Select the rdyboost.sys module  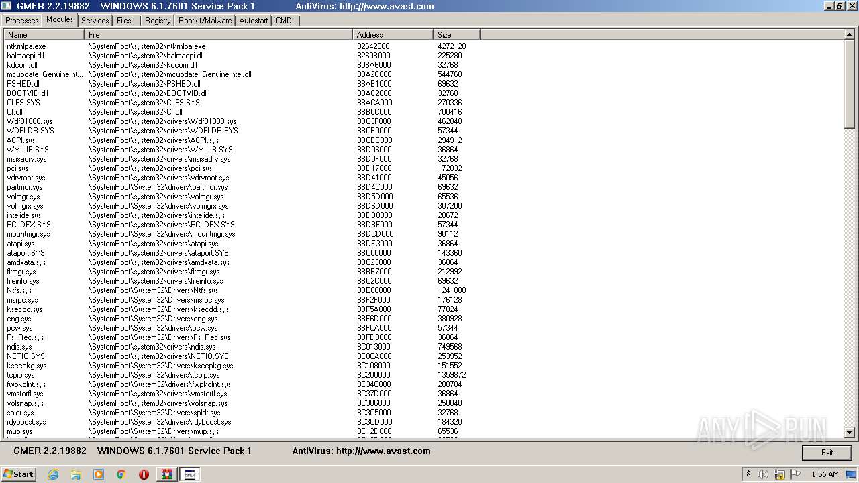coord(27,422)
